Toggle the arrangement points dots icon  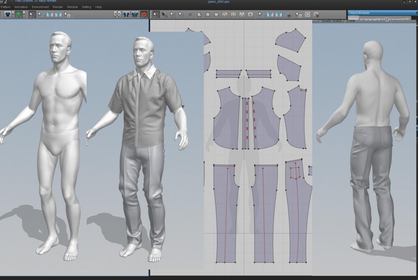click(x=117, y=14)
